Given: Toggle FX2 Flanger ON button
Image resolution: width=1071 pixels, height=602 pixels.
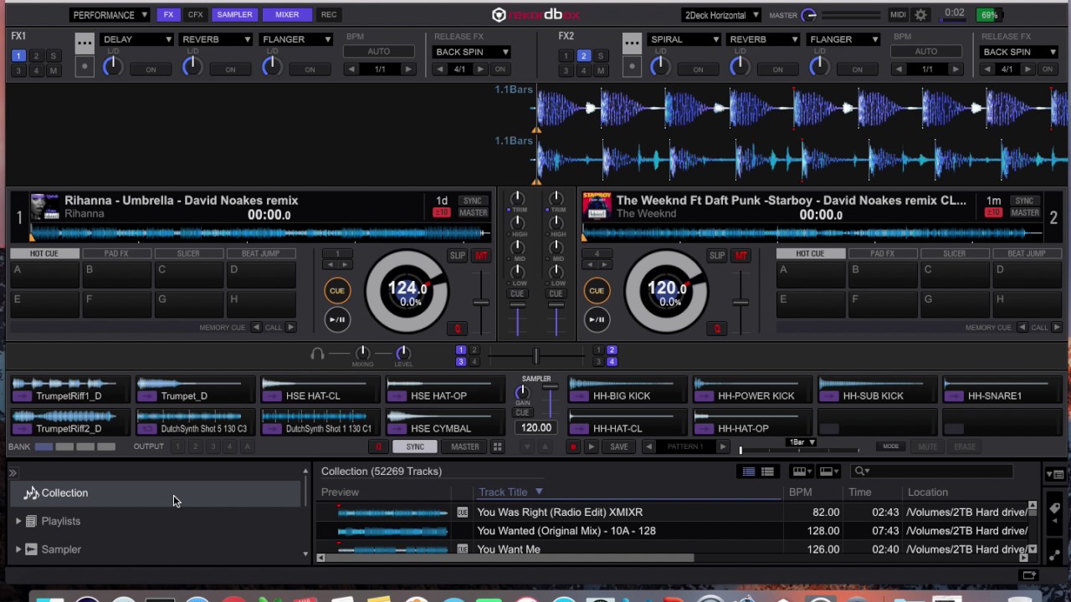Looking at the screenshot, I should coord(857,69).
